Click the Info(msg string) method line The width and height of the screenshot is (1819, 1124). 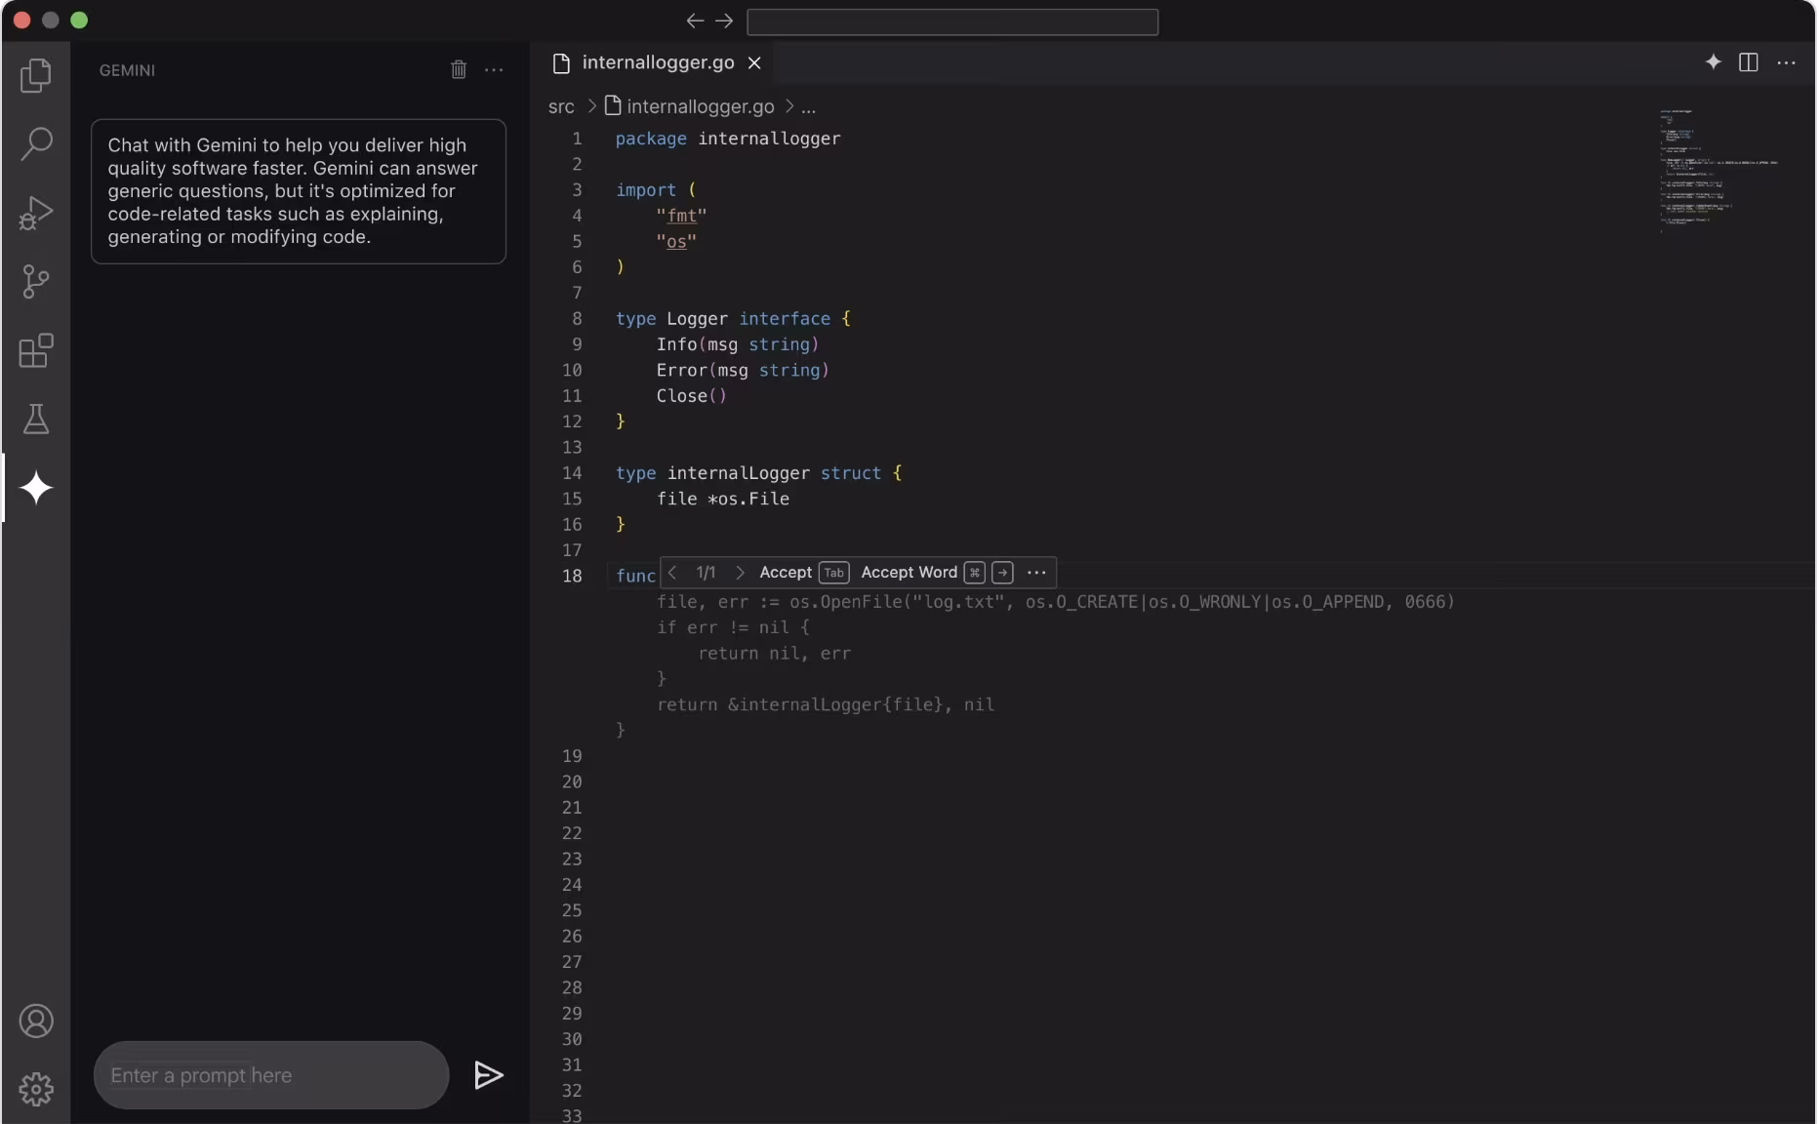[x=738, y=344]
